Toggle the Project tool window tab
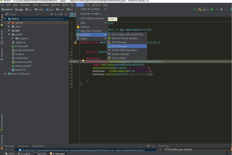This screenshot has height=155, width=232. point(2,20)
